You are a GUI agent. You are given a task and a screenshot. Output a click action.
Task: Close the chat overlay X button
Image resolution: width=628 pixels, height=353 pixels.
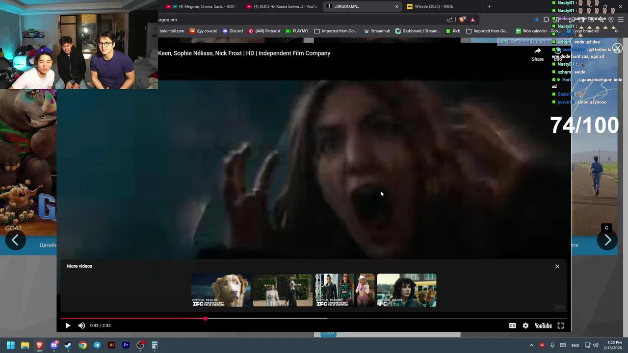pyautogui.click(x=617, y=48)
